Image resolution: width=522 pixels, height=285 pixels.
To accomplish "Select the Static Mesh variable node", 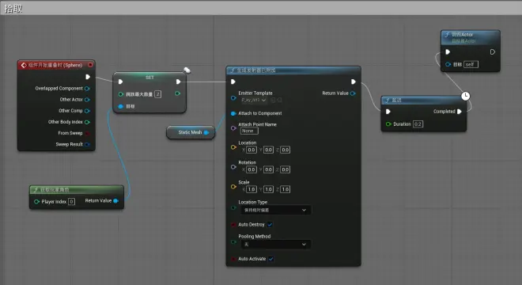I will [191, 133].
